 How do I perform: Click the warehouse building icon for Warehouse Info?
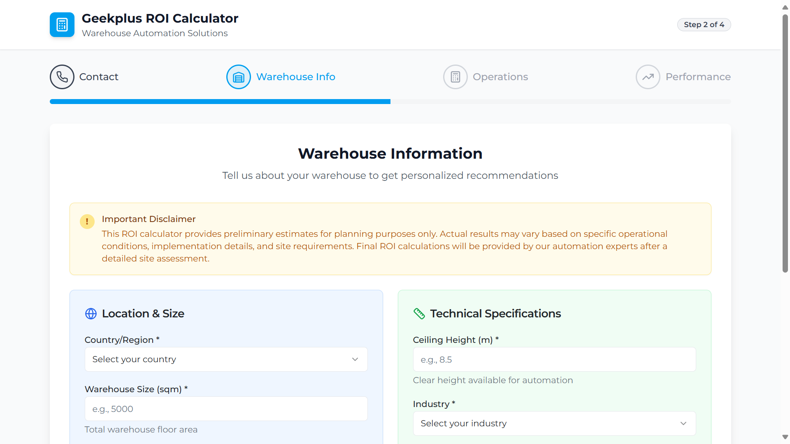pos(238,77)
